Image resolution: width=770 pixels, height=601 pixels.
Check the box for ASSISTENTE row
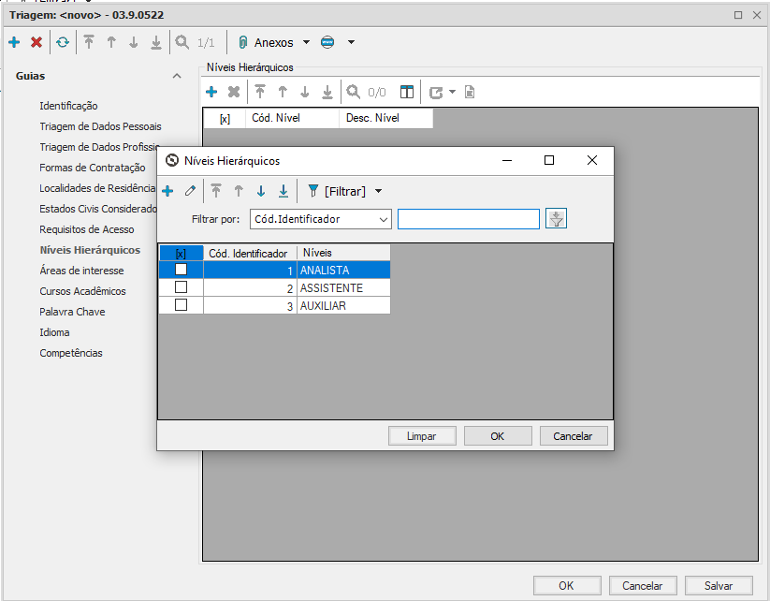pos(182,287)
